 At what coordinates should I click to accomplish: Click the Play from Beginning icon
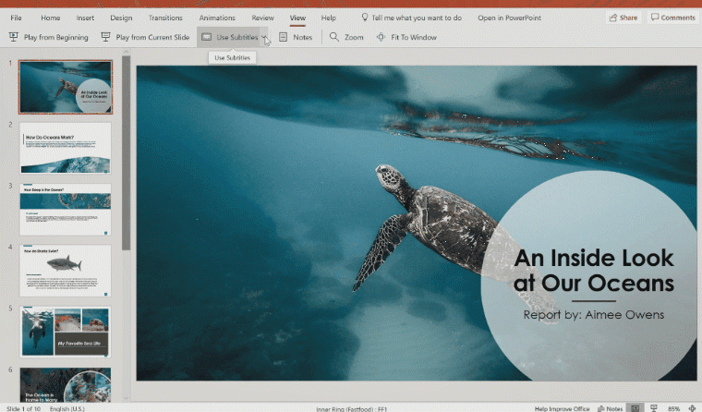14,37
